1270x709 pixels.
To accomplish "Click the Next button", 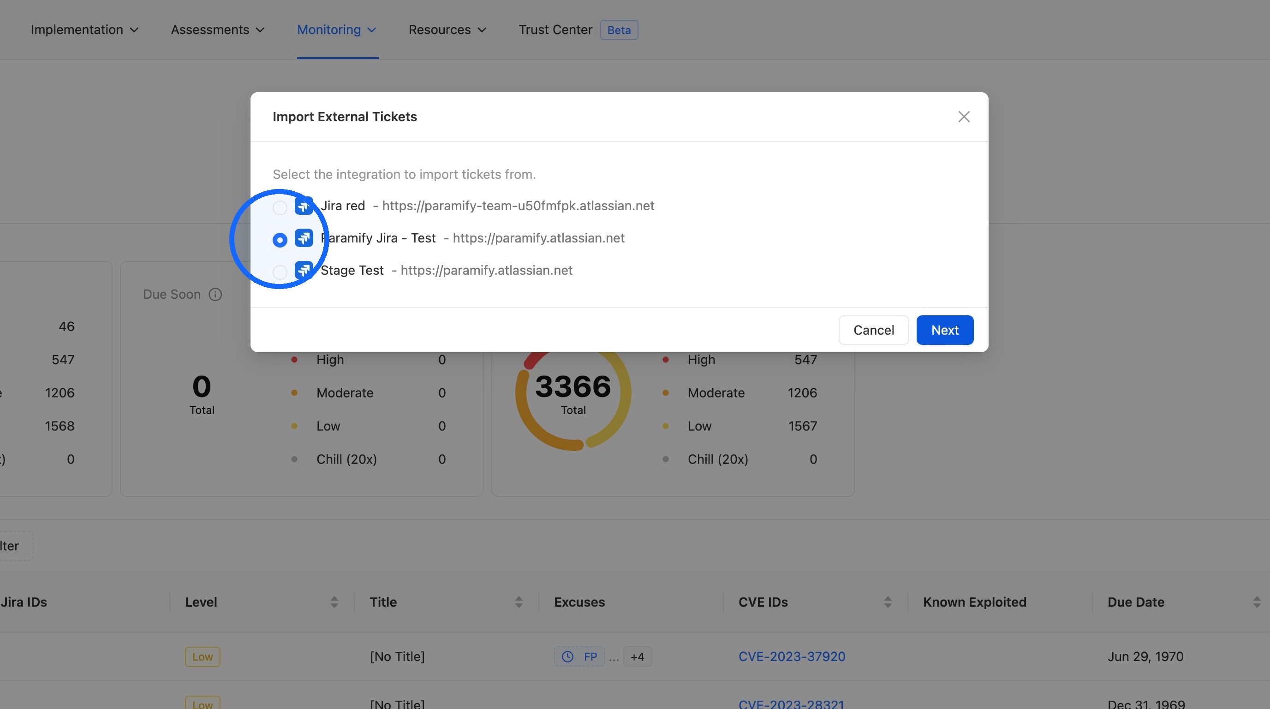I will pos(945,330).
